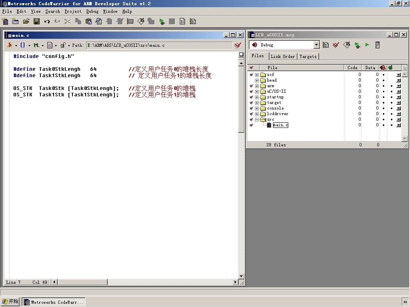Screen dimensions: 410x307
Task: Click the Line 7 status indicator
Action: (13, 282)
